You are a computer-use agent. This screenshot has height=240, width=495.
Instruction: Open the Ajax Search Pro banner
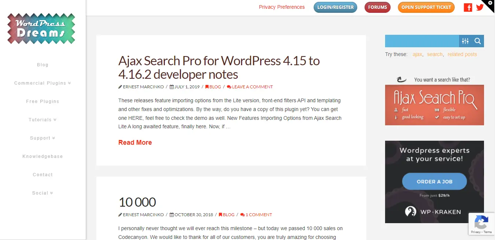click(435, 100)
